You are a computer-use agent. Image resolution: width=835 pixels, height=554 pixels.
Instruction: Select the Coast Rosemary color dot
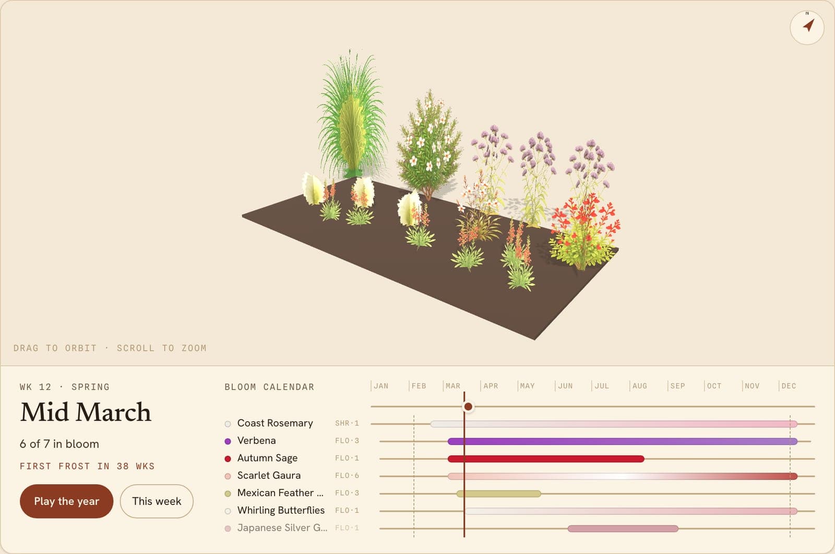[x=228, y=424]
